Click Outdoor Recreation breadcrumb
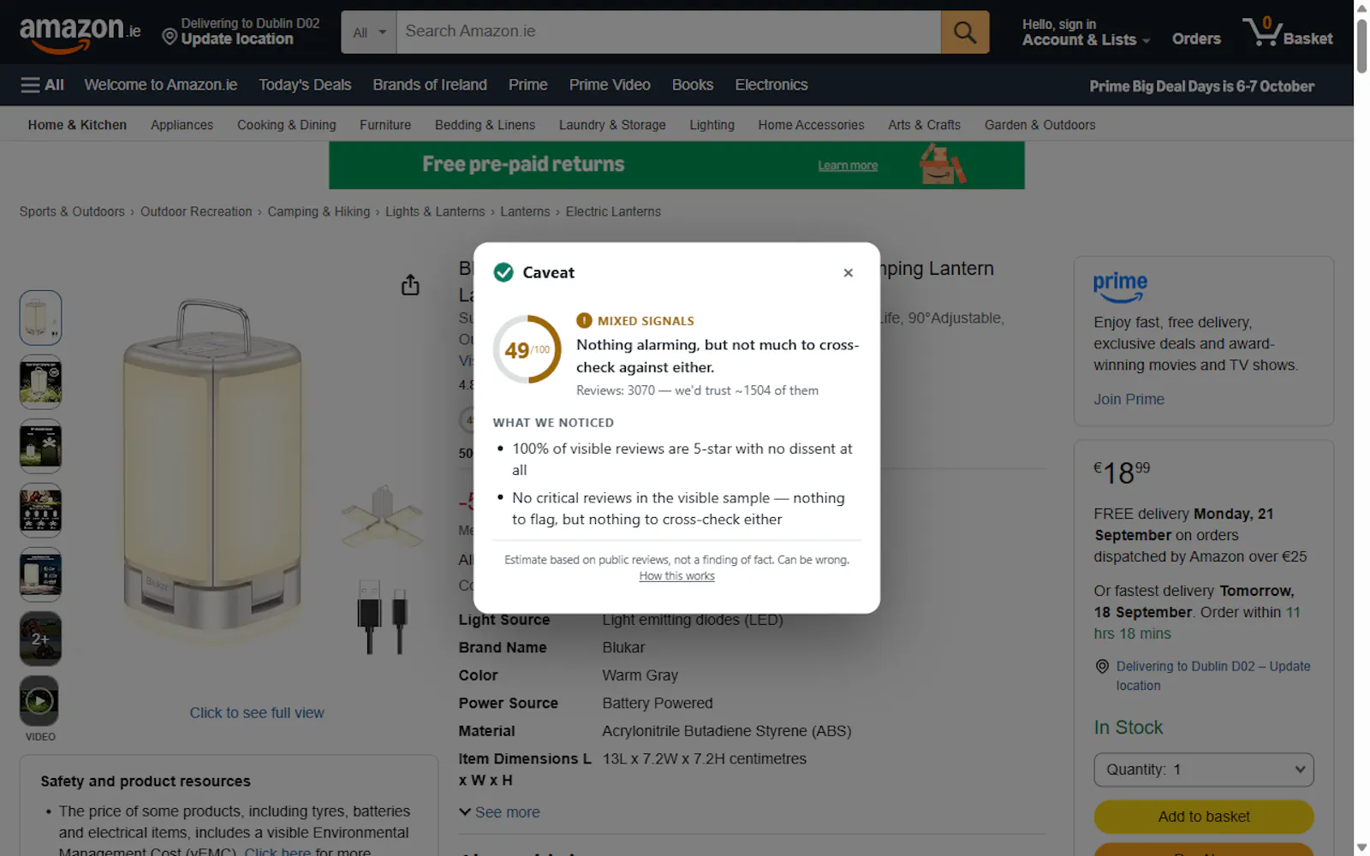Viewport: 1370px width, 856px height. pos(196,211)
